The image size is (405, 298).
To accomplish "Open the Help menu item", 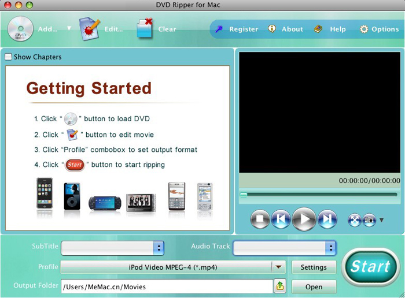I will click(337, 29).
